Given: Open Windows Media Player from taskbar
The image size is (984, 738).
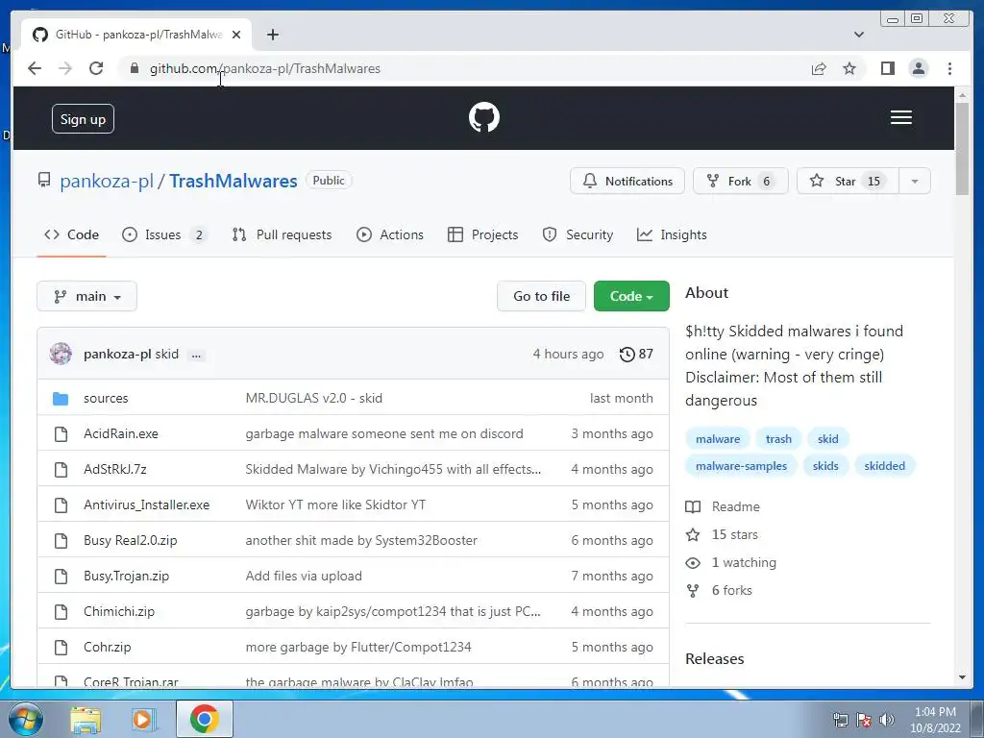Looking at the screenshot, I should tap(143, 719).
